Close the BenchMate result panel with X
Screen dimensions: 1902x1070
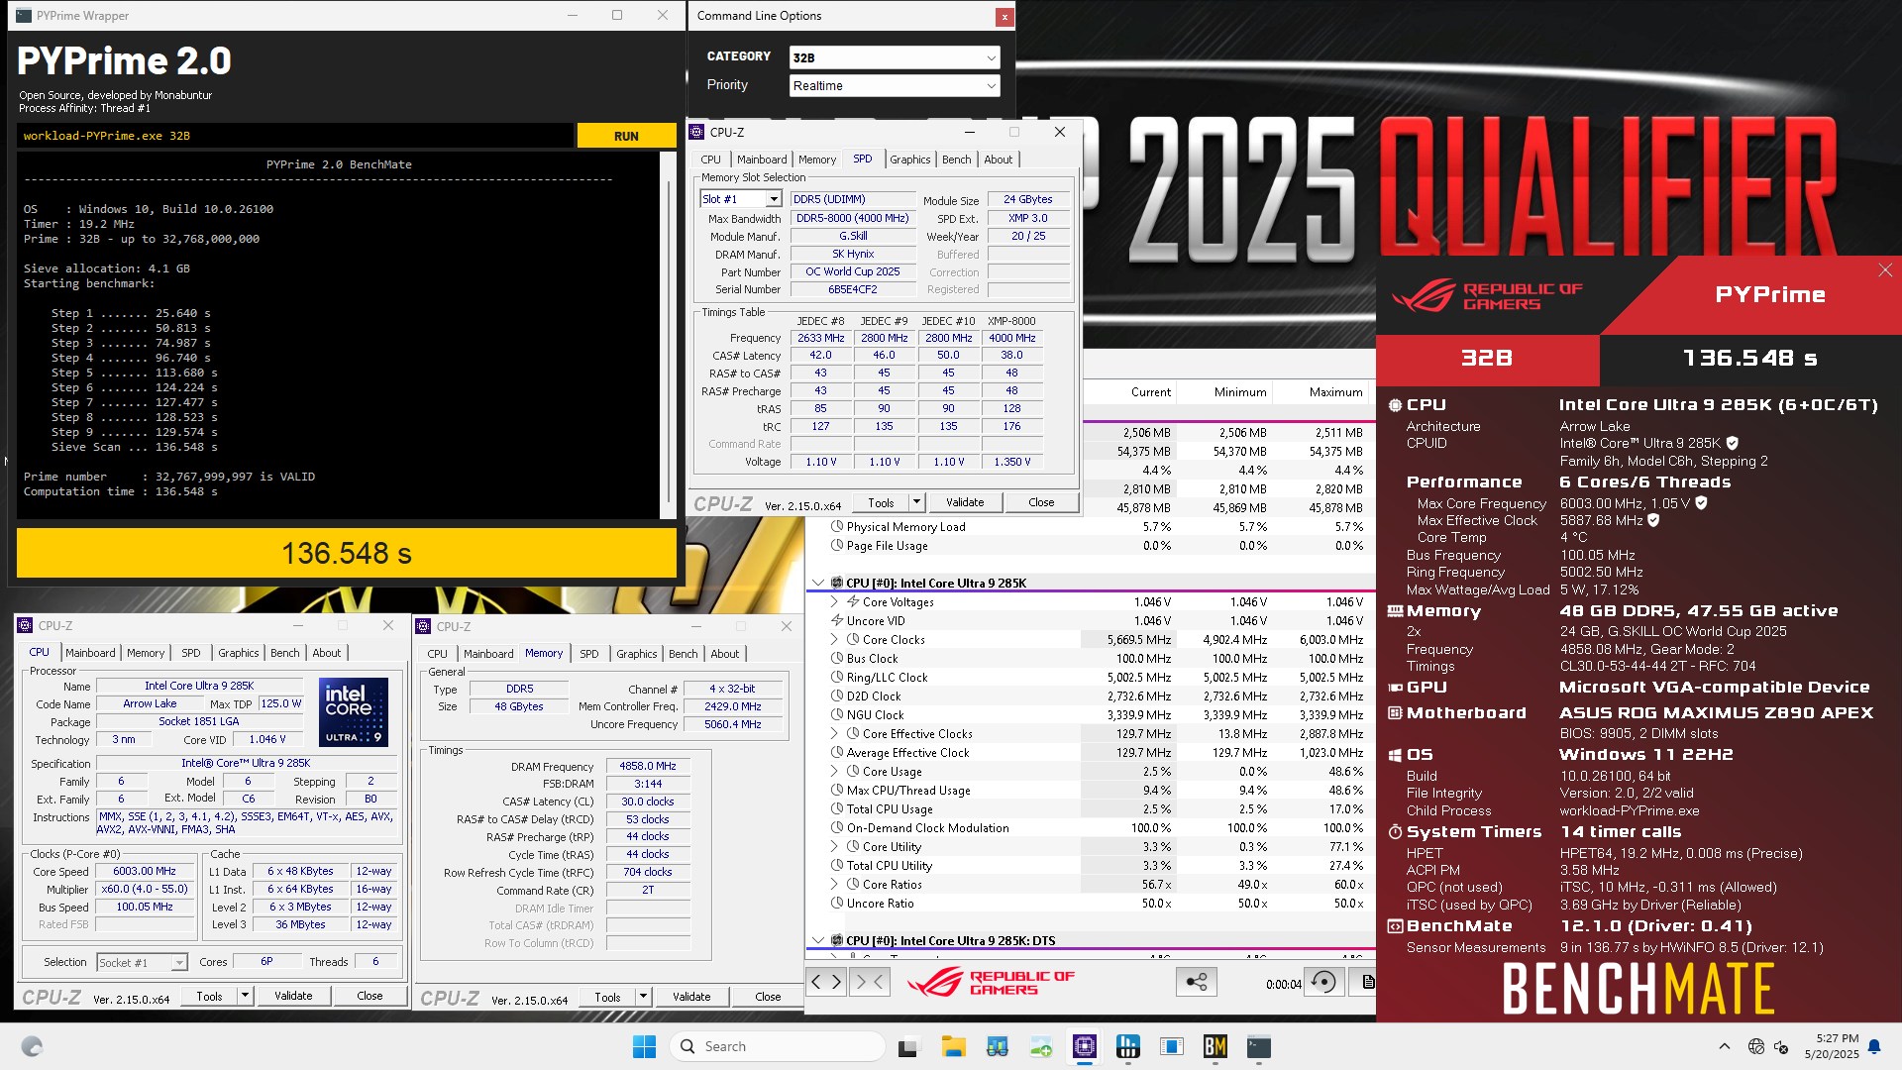pyautogui.click(x=1885, y=270)
